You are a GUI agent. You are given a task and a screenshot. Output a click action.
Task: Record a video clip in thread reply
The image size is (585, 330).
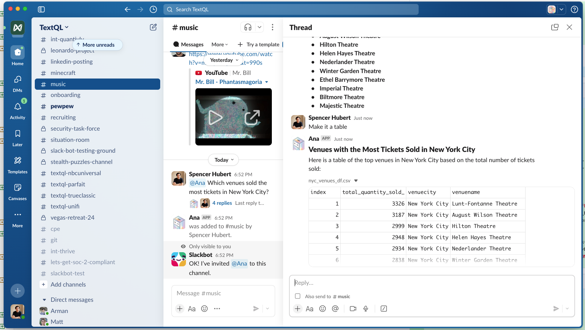tap(353, 309)
